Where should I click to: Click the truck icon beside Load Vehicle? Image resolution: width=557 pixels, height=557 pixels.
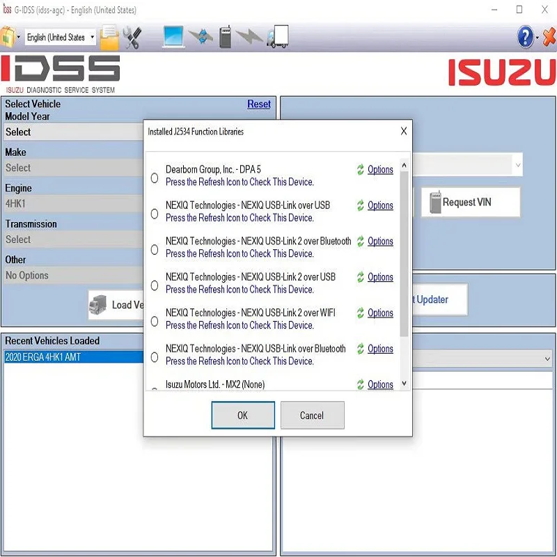pyautogui.click(x=98, y=305)
